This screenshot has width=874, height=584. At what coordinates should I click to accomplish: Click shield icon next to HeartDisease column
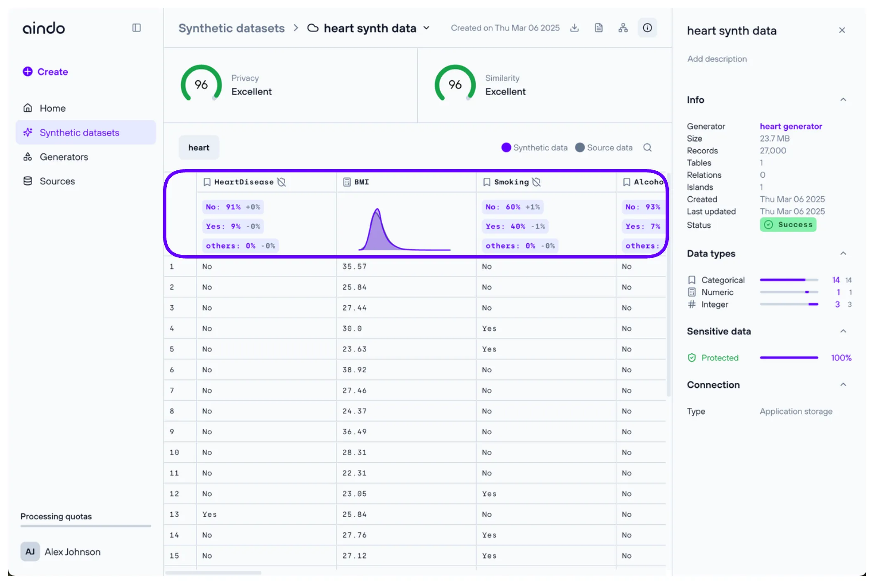(x=282, y=182)
